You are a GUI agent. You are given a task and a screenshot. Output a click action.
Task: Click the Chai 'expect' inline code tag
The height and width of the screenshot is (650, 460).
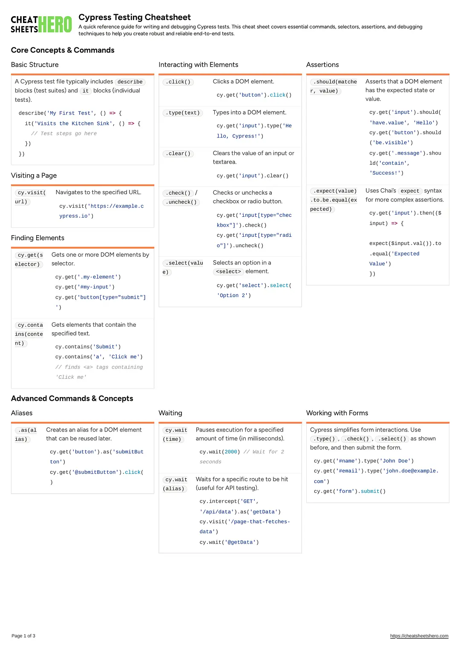tap(410, 191)
